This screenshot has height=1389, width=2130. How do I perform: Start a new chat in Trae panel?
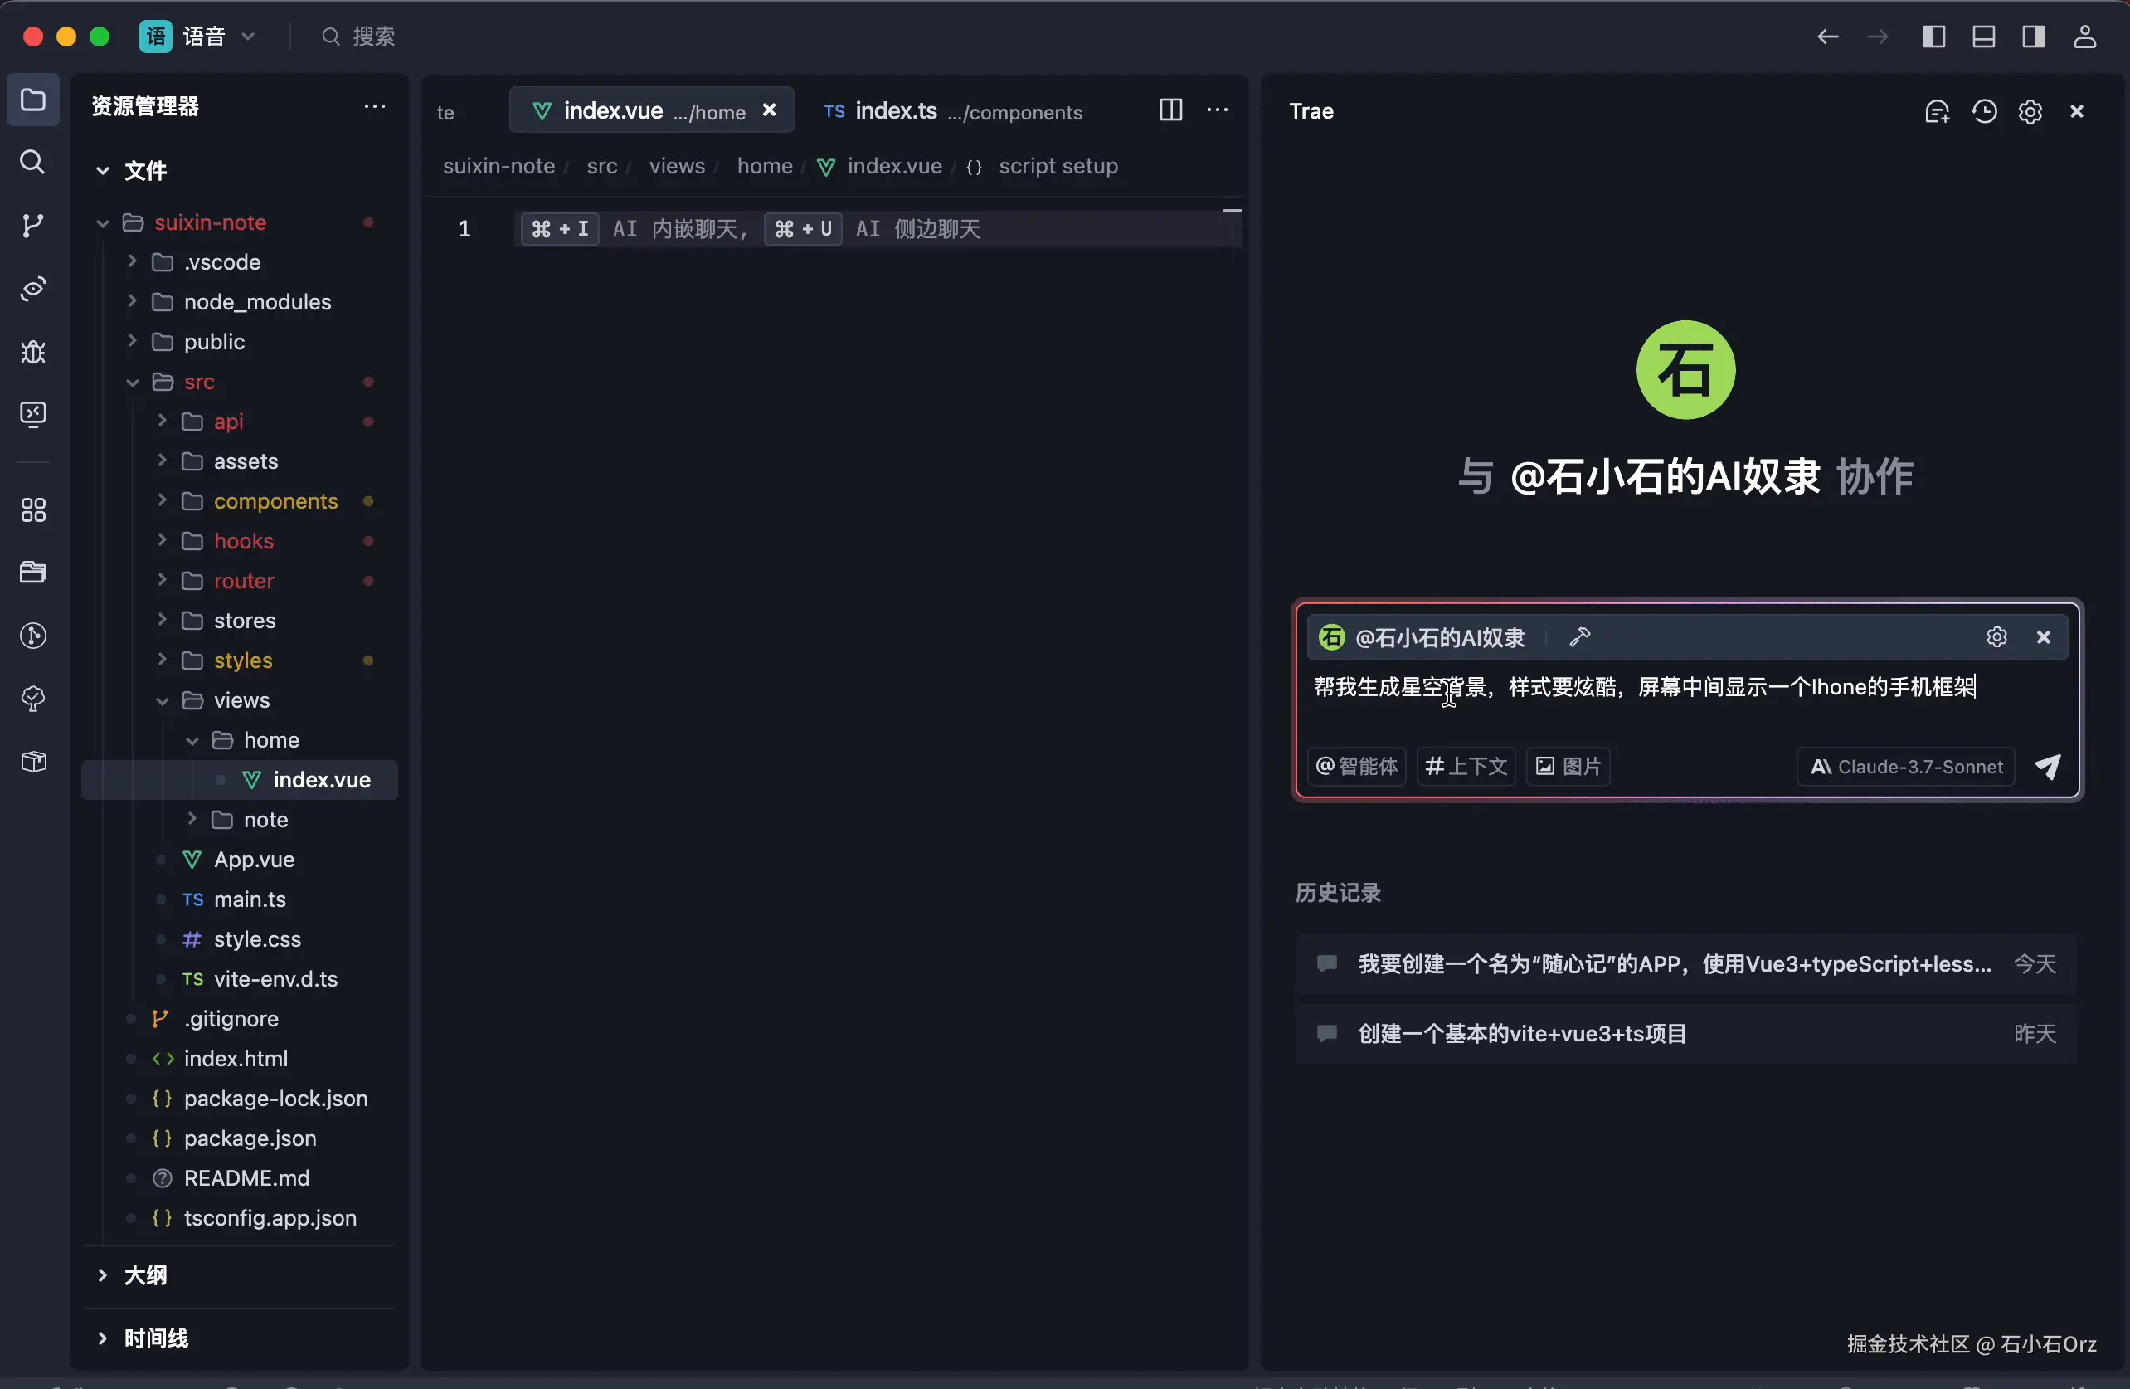coord(1937,111)
